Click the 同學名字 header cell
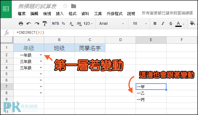Image resolution: width=198 pixels, height=115 pixels. (90, 48)
